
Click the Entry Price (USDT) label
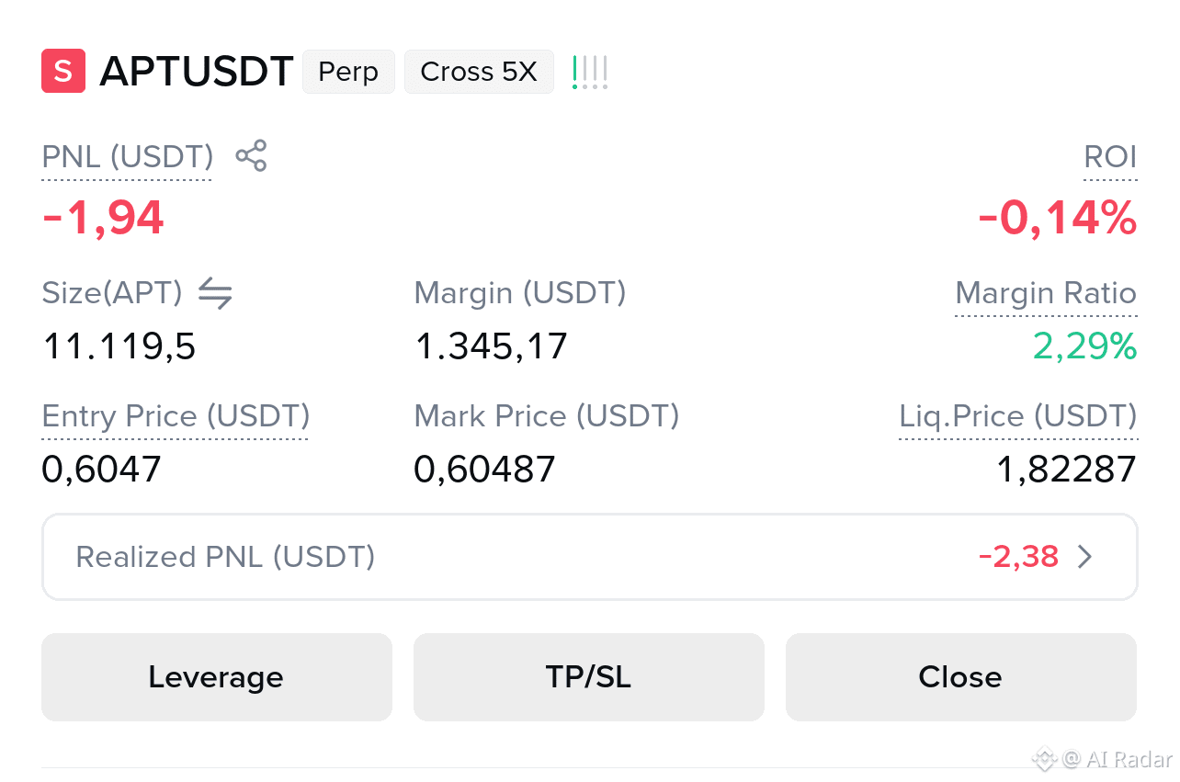point(176,416)
